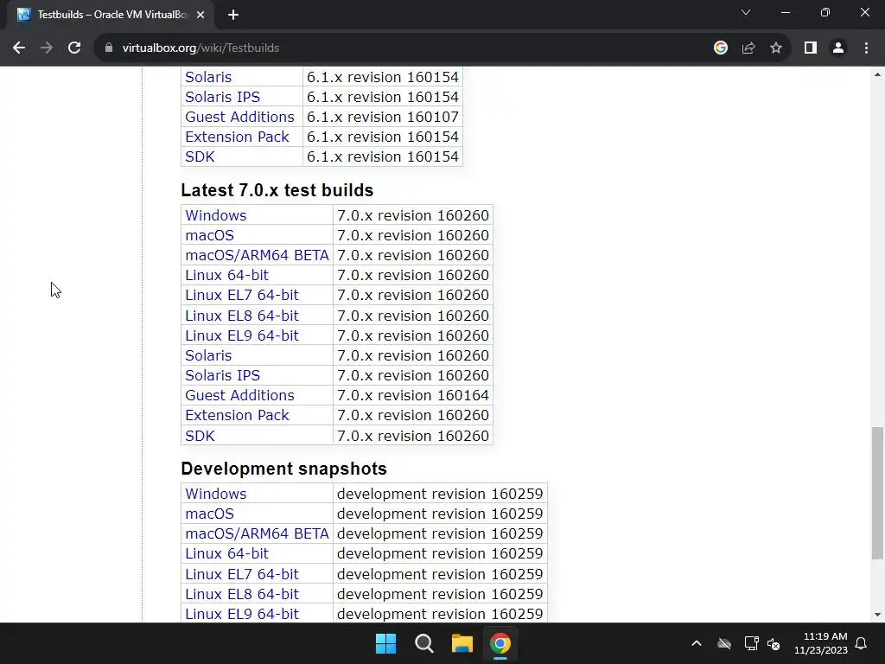Open the development Linux EL7 64-bit link
This screenshot has width=885, height=664.
[x=242, y=574]
